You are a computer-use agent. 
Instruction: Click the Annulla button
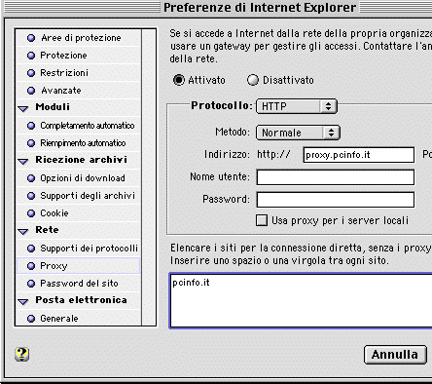point(395,355)
